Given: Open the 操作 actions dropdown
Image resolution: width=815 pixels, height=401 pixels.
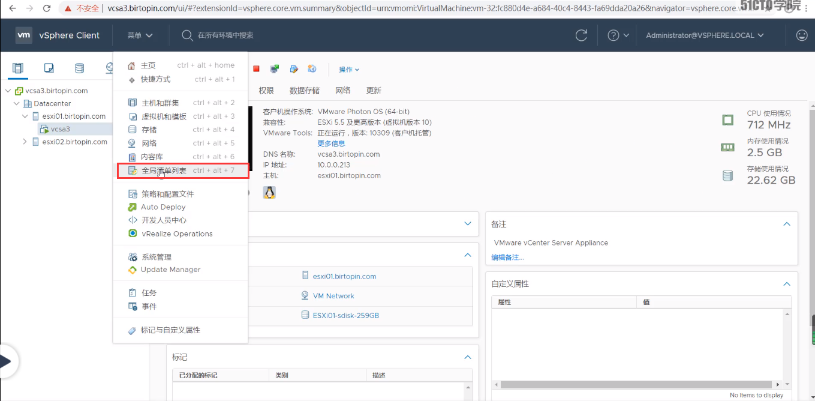Looking at the screenshot, I should 349,70.
